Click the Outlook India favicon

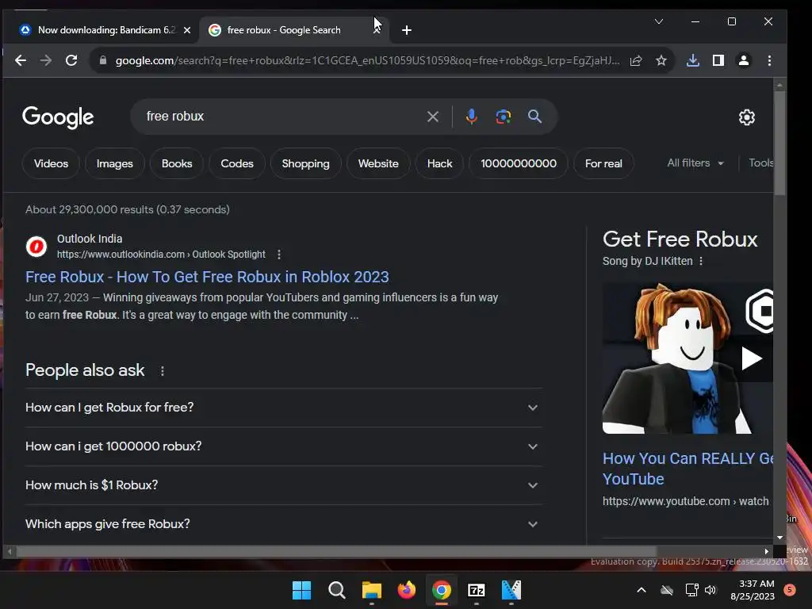36,247
